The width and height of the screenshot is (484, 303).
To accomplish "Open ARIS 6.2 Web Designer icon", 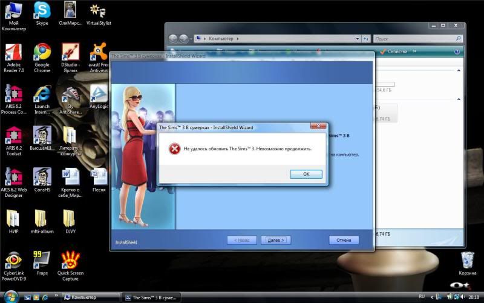I will coord(13,183).
